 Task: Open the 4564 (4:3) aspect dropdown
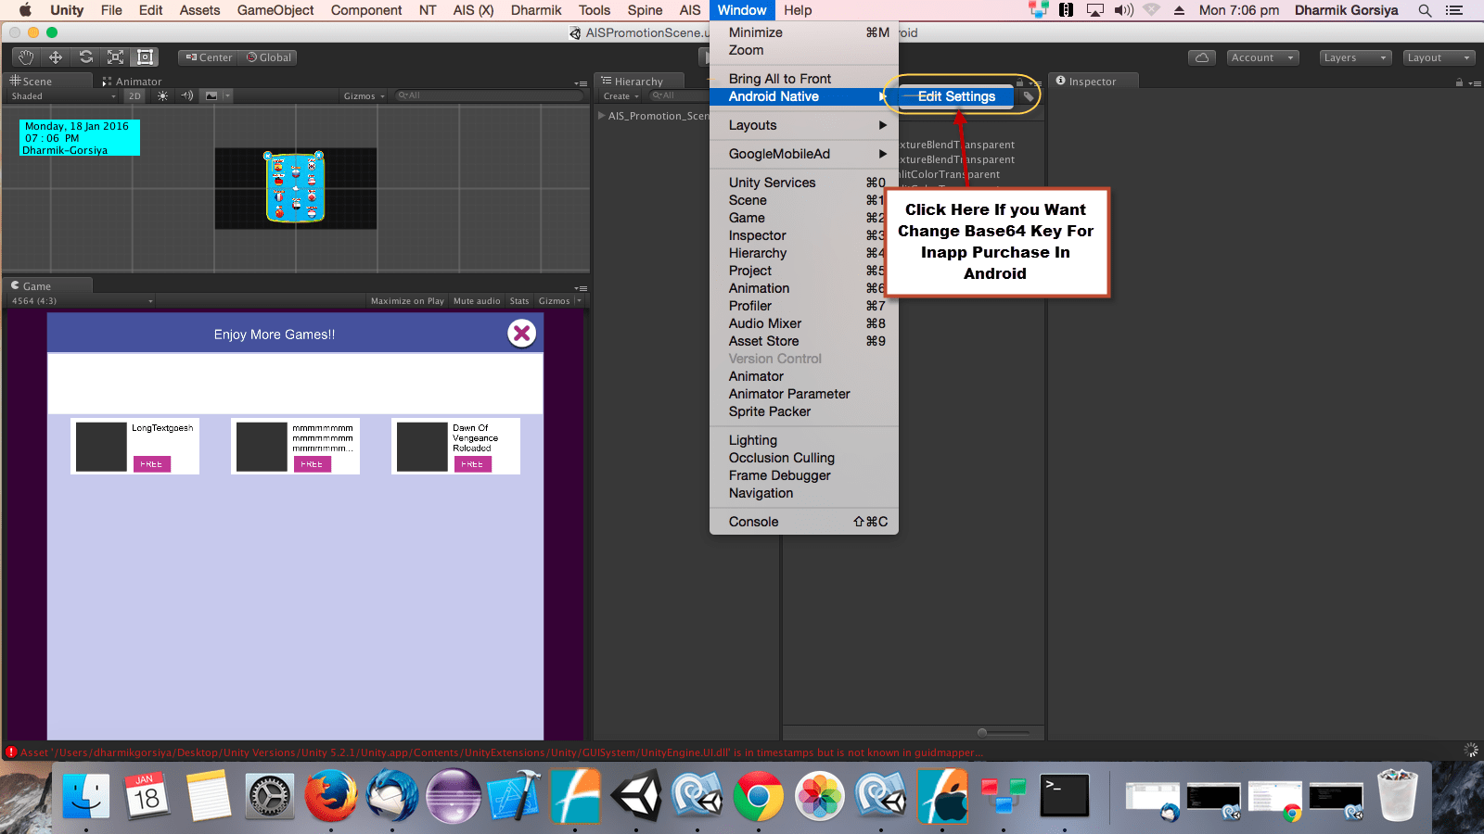81,300
